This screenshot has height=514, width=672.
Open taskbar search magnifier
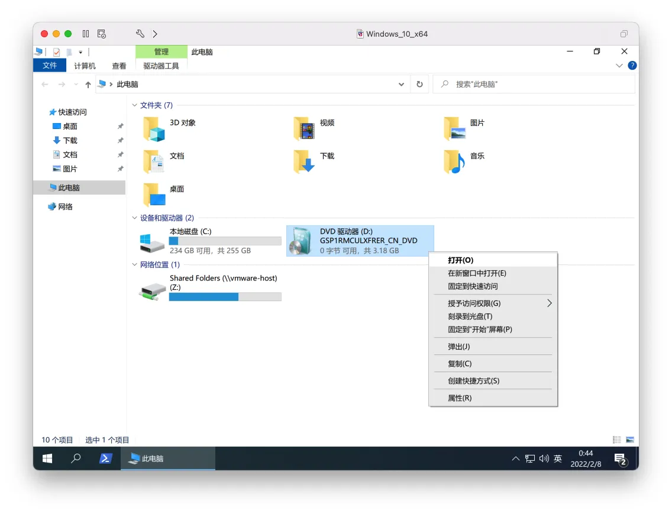click(x=76, y=458)
